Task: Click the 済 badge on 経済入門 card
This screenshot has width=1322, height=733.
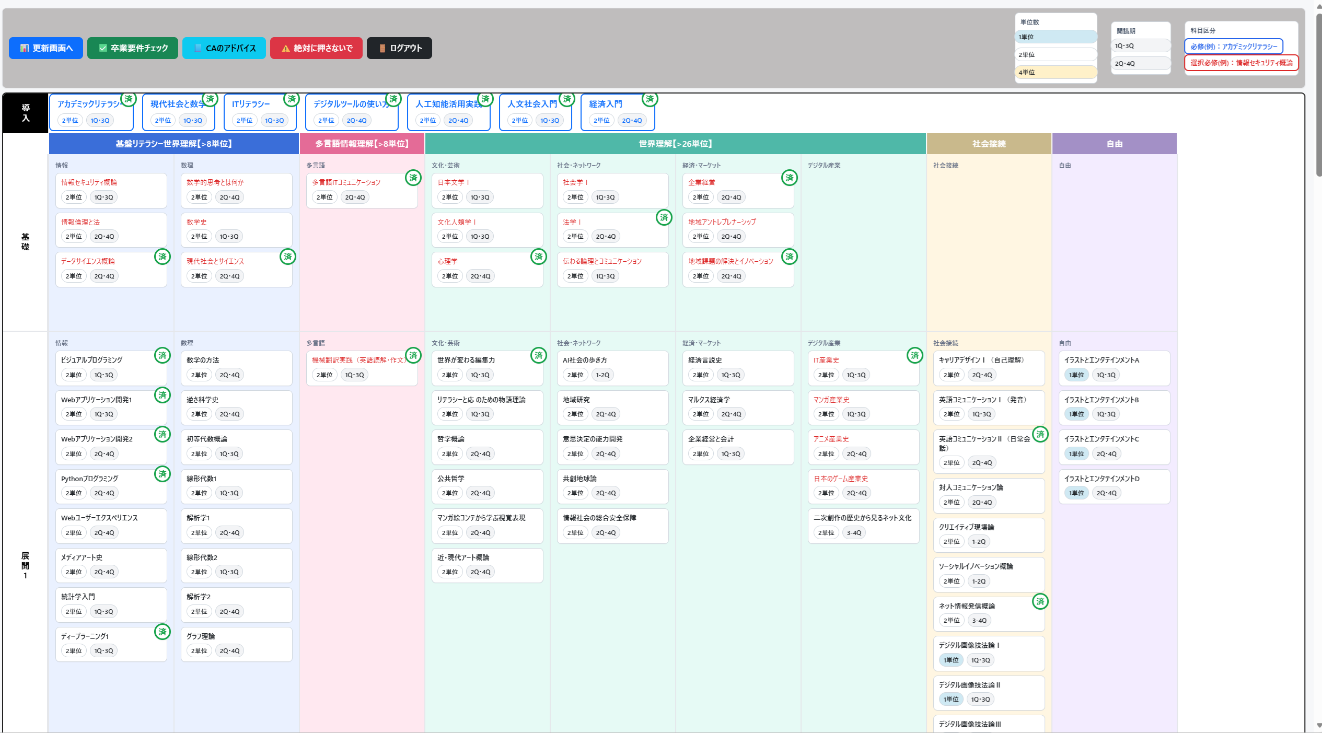Action: click(x=650, y=99)
